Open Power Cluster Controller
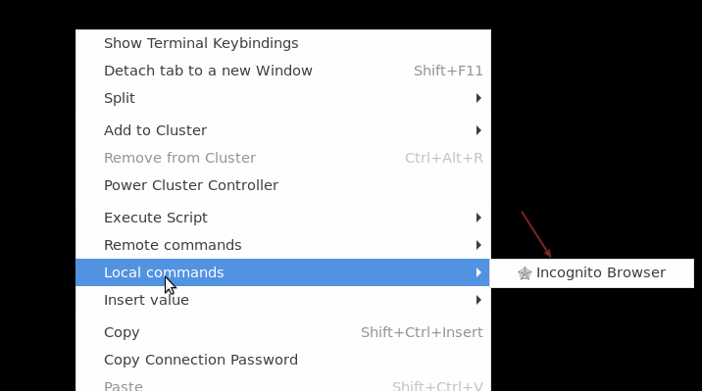Viewport: 702px width, 391px height. coord(283,185)
